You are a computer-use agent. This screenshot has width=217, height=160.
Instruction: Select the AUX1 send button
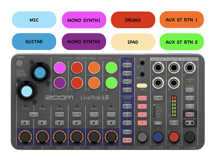(x=128, y=106)
